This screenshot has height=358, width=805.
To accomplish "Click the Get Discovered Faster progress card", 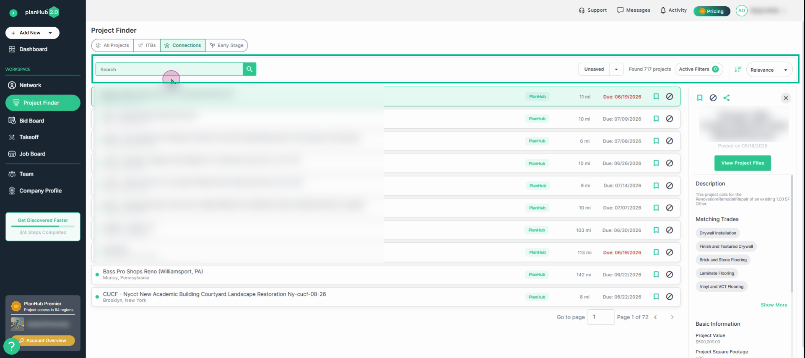I will (43, 226).
